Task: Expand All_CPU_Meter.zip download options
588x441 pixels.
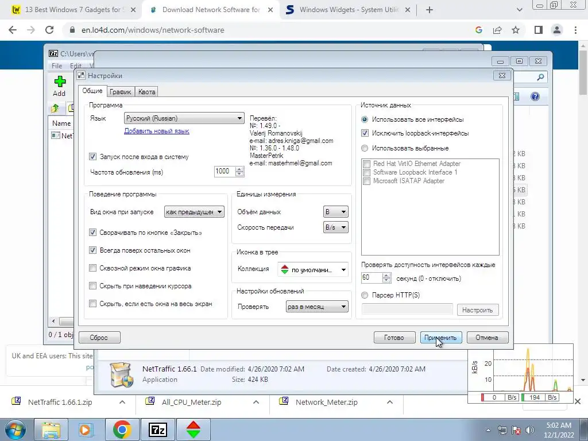Action: pos(256,402)
